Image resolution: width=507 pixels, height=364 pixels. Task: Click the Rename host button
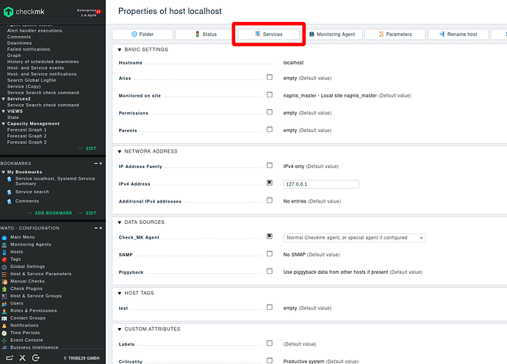[x=458, y=34]
